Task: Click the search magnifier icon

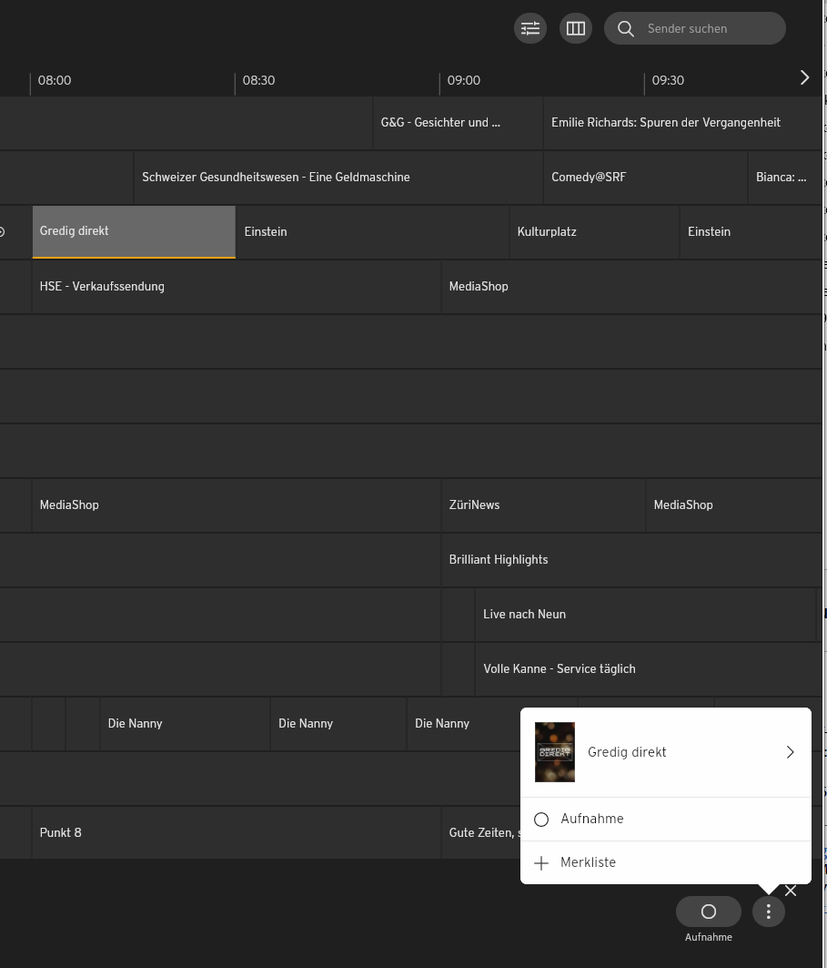Action: pyautogui.click(x=625, y=28)
